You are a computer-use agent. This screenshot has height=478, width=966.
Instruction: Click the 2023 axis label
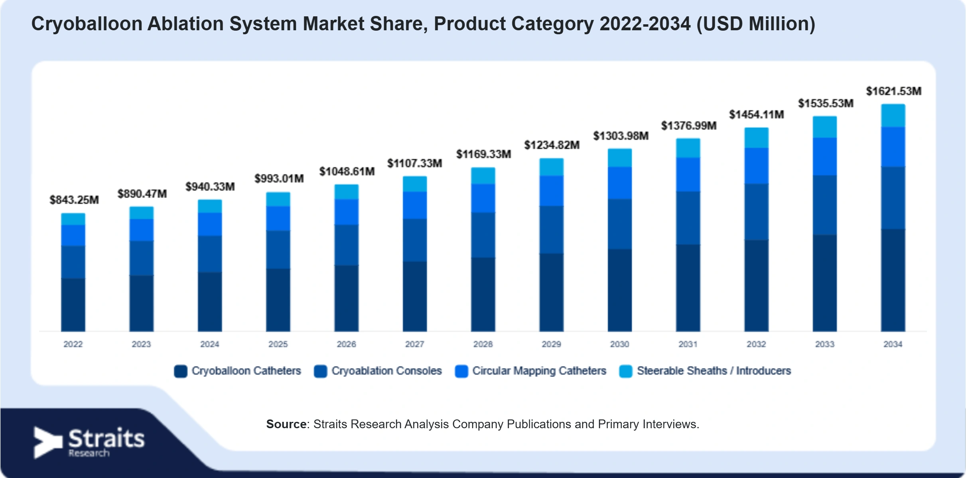(x=141, y=344)
